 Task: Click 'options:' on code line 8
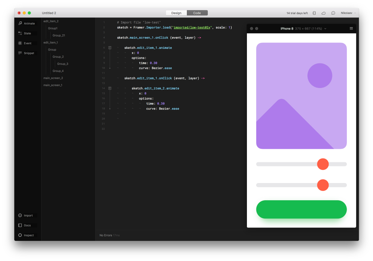click(139, 58)
